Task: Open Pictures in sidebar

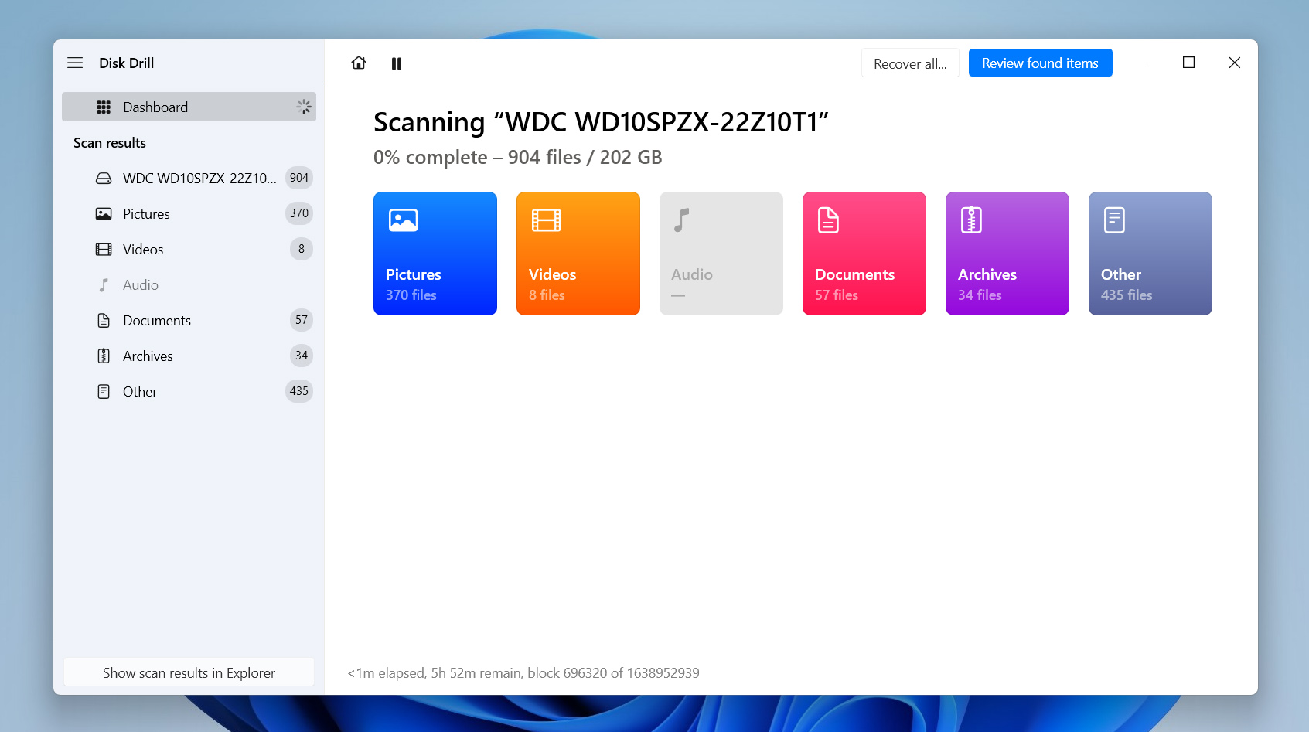Action: [189, 213]
